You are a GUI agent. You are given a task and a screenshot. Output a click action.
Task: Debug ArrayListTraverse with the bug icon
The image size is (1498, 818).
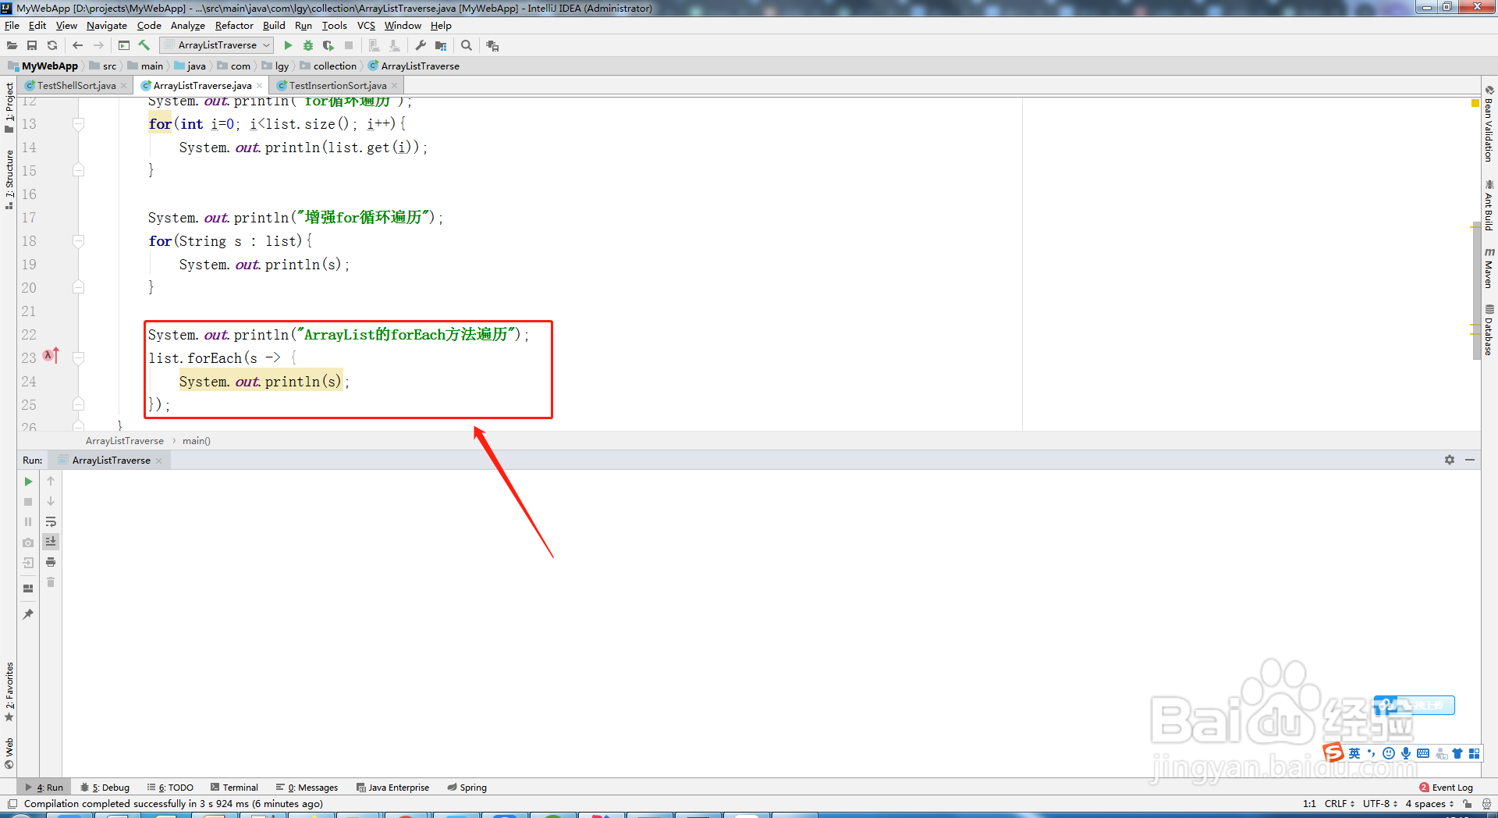pyautogui.click(x=308, y=46)
